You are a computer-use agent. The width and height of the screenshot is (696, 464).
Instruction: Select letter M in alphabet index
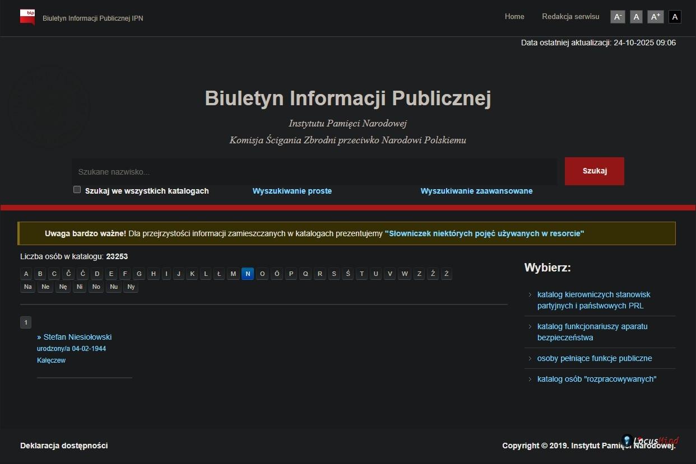point(233,274)
